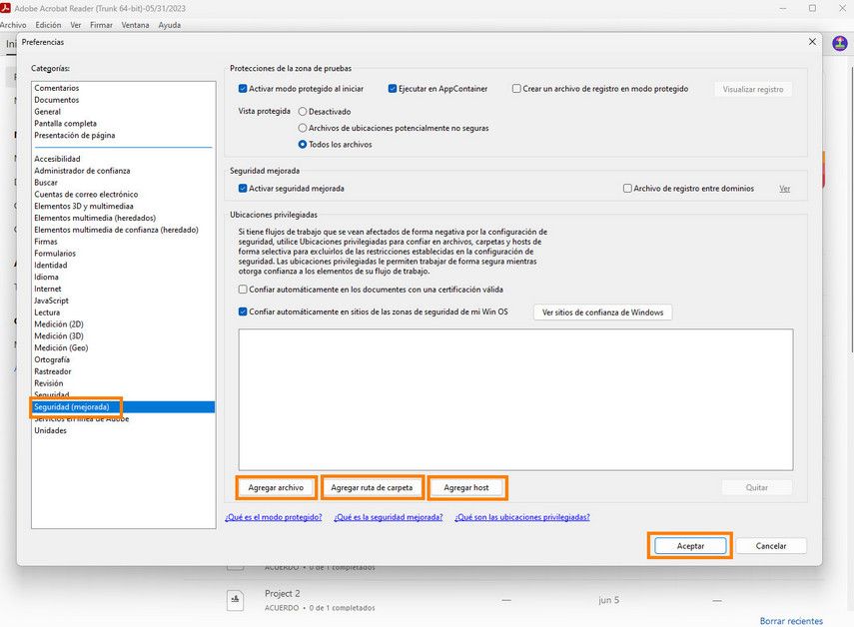Toggle Activar seguridad mejorada checkbox

(x=243, y=189)
